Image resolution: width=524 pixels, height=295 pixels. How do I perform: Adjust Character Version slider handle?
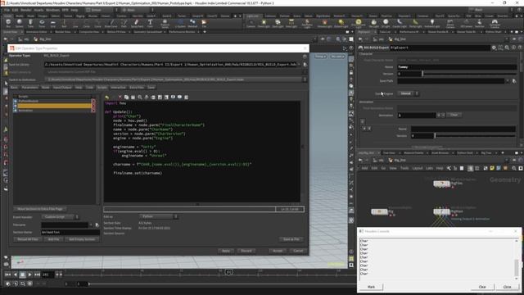(422, 74)
